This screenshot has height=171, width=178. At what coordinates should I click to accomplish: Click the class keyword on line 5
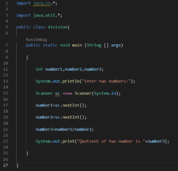(x=39, y=27)
